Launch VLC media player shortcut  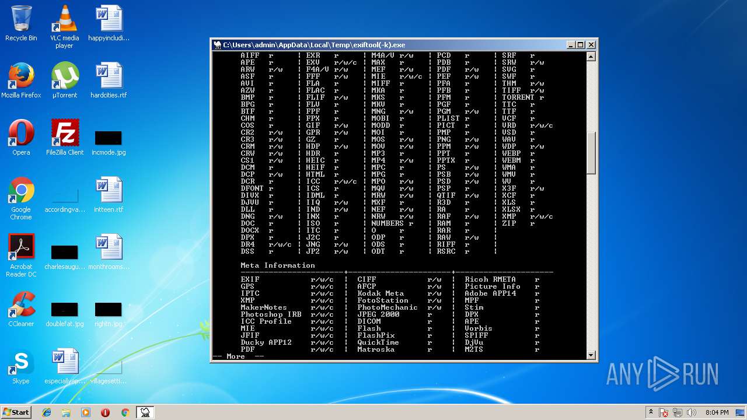click(x=64, y=27)
